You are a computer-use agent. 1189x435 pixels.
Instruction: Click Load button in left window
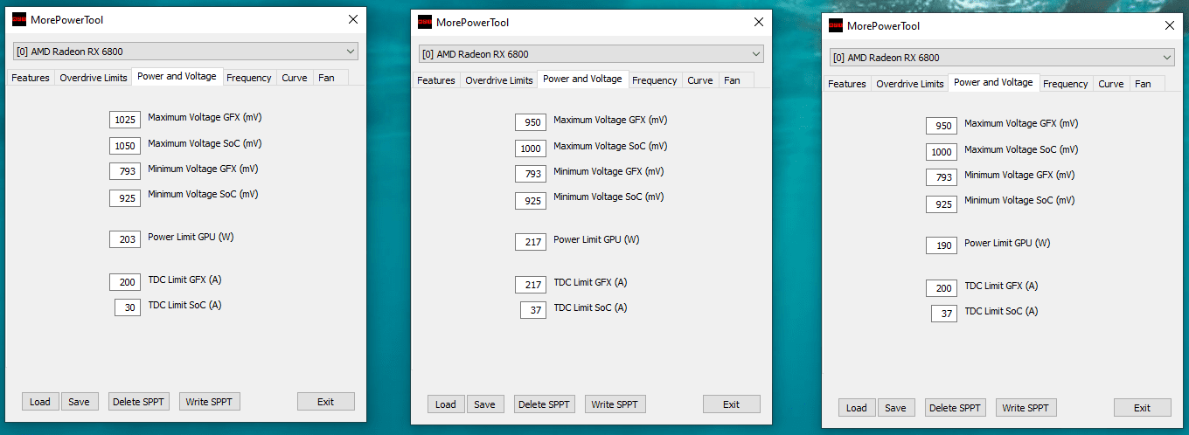[40, 402]
